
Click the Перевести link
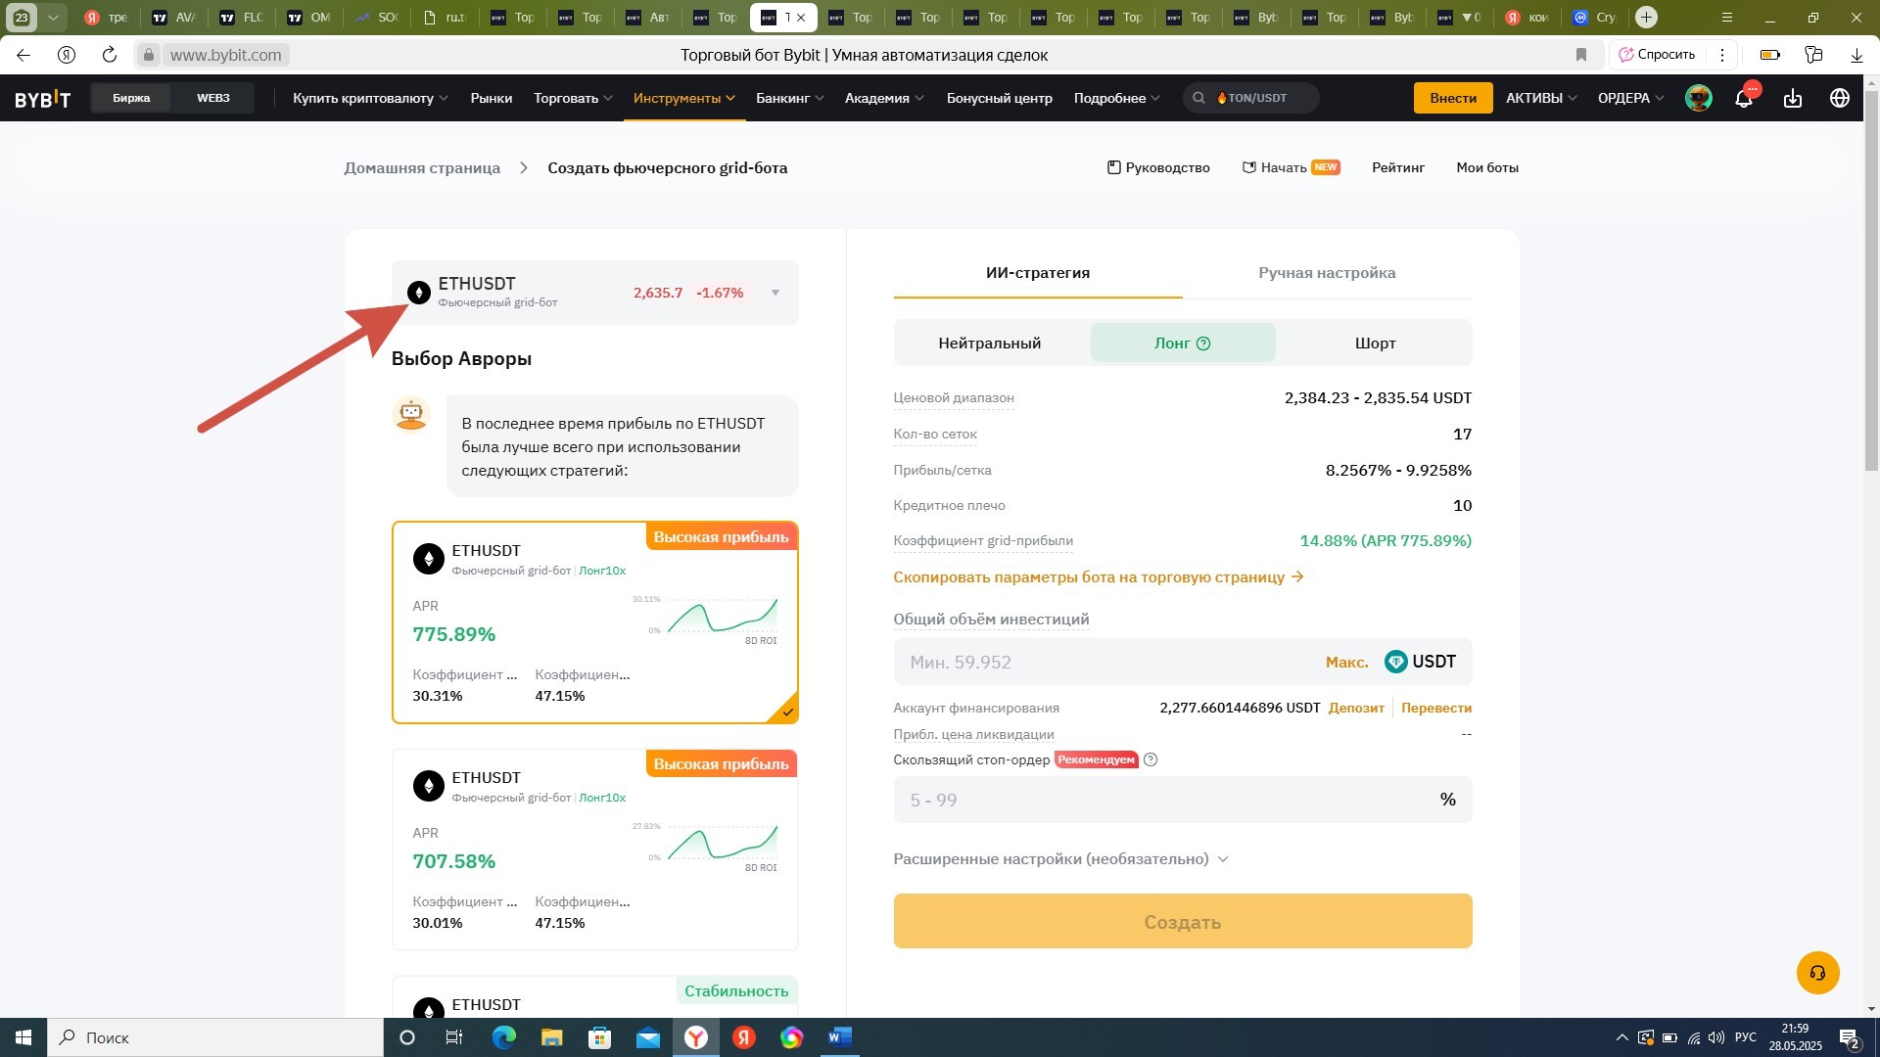coord(1436,708)
